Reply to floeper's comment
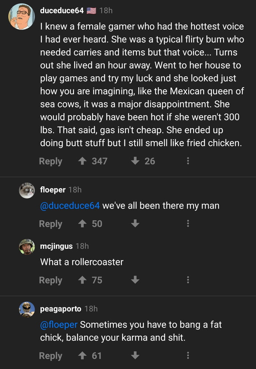Image resolution: width=256 pixels, height=369 pixels. tap(50, 224)
